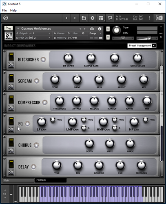The width and height of the screenshot is (166, 204).
Task: Click the BIT DEPTH knob
Action: pos(68,58)
